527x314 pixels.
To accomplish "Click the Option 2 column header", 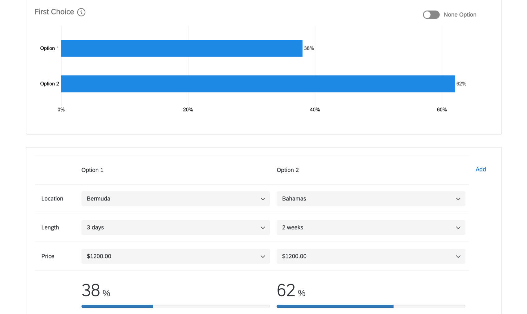I will [x=288, y=170].
